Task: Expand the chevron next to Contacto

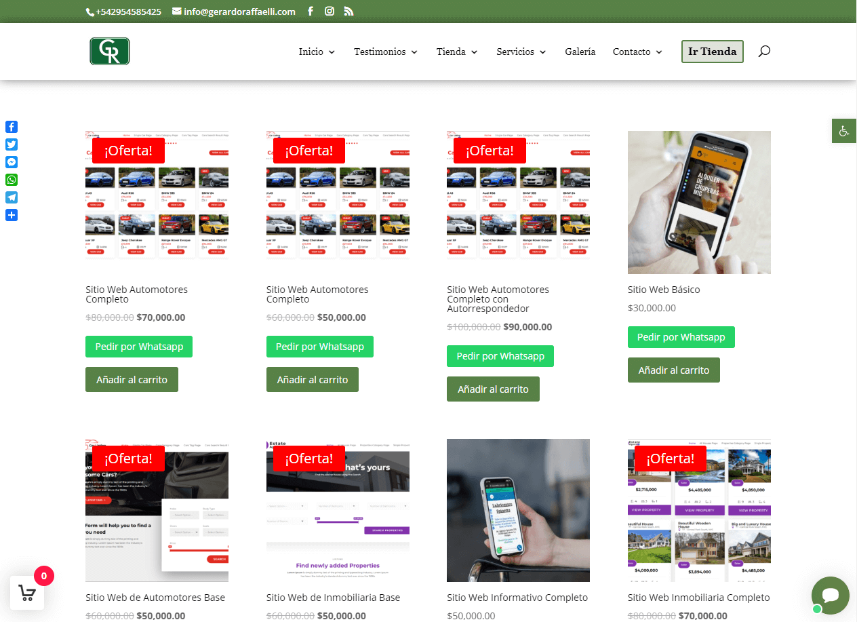Action: click(x=659, y=52)
